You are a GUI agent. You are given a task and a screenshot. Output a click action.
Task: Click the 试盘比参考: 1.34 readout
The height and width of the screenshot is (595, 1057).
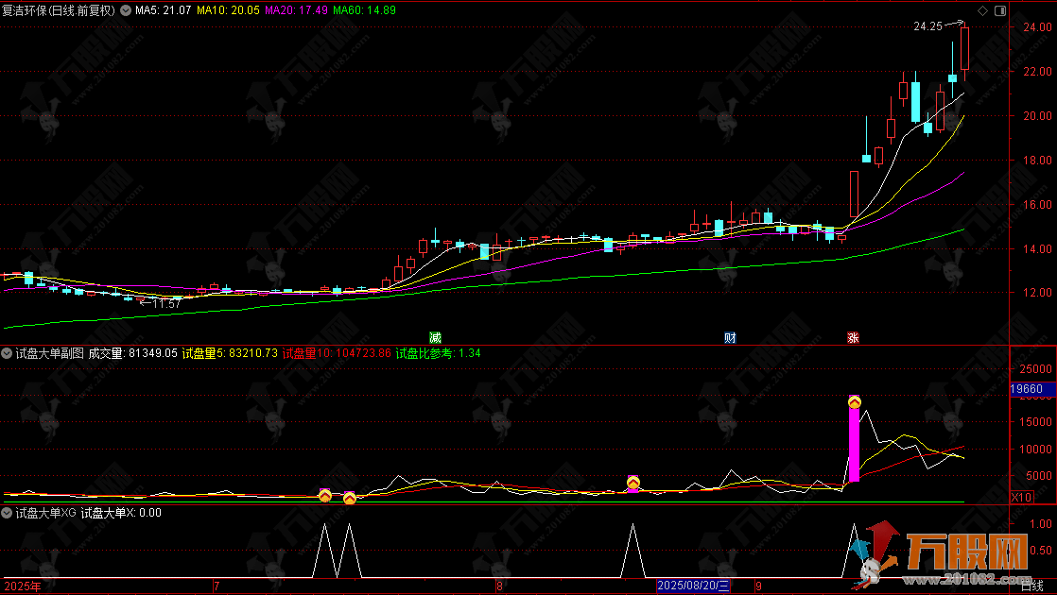coord(438,353)
